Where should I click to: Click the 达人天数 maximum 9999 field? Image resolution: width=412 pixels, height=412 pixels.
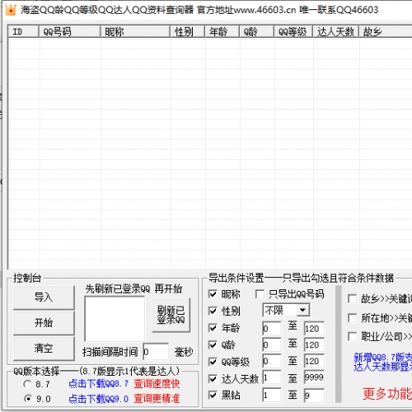point(314,377)
